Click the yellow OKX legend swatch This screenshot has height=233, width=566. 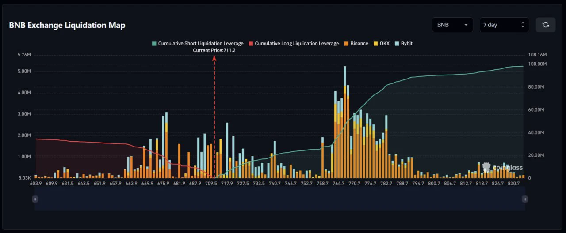(x=375, y=44)
